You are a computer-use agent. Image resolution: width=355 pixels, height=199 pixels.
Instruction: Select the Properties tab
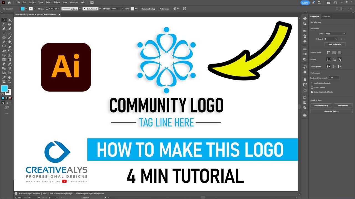[315, 16]
